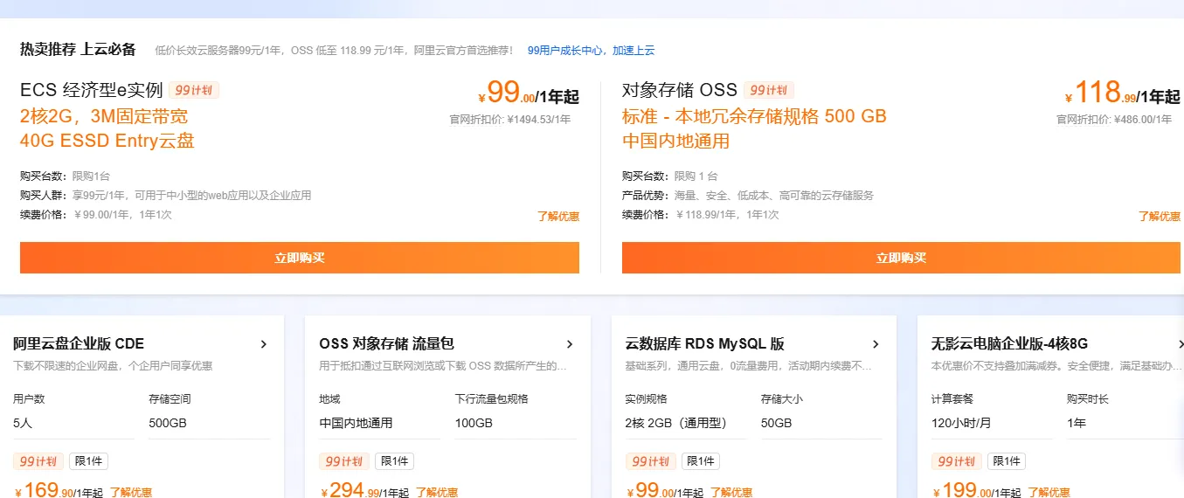Click the 99计划 badge in OSS 流量包 card

(344, 461)
